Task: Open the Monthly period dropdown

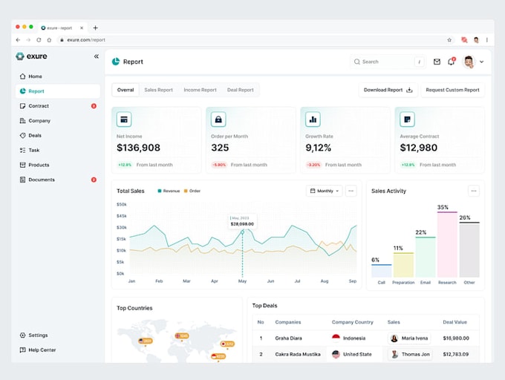Action: tap(325, 191)
